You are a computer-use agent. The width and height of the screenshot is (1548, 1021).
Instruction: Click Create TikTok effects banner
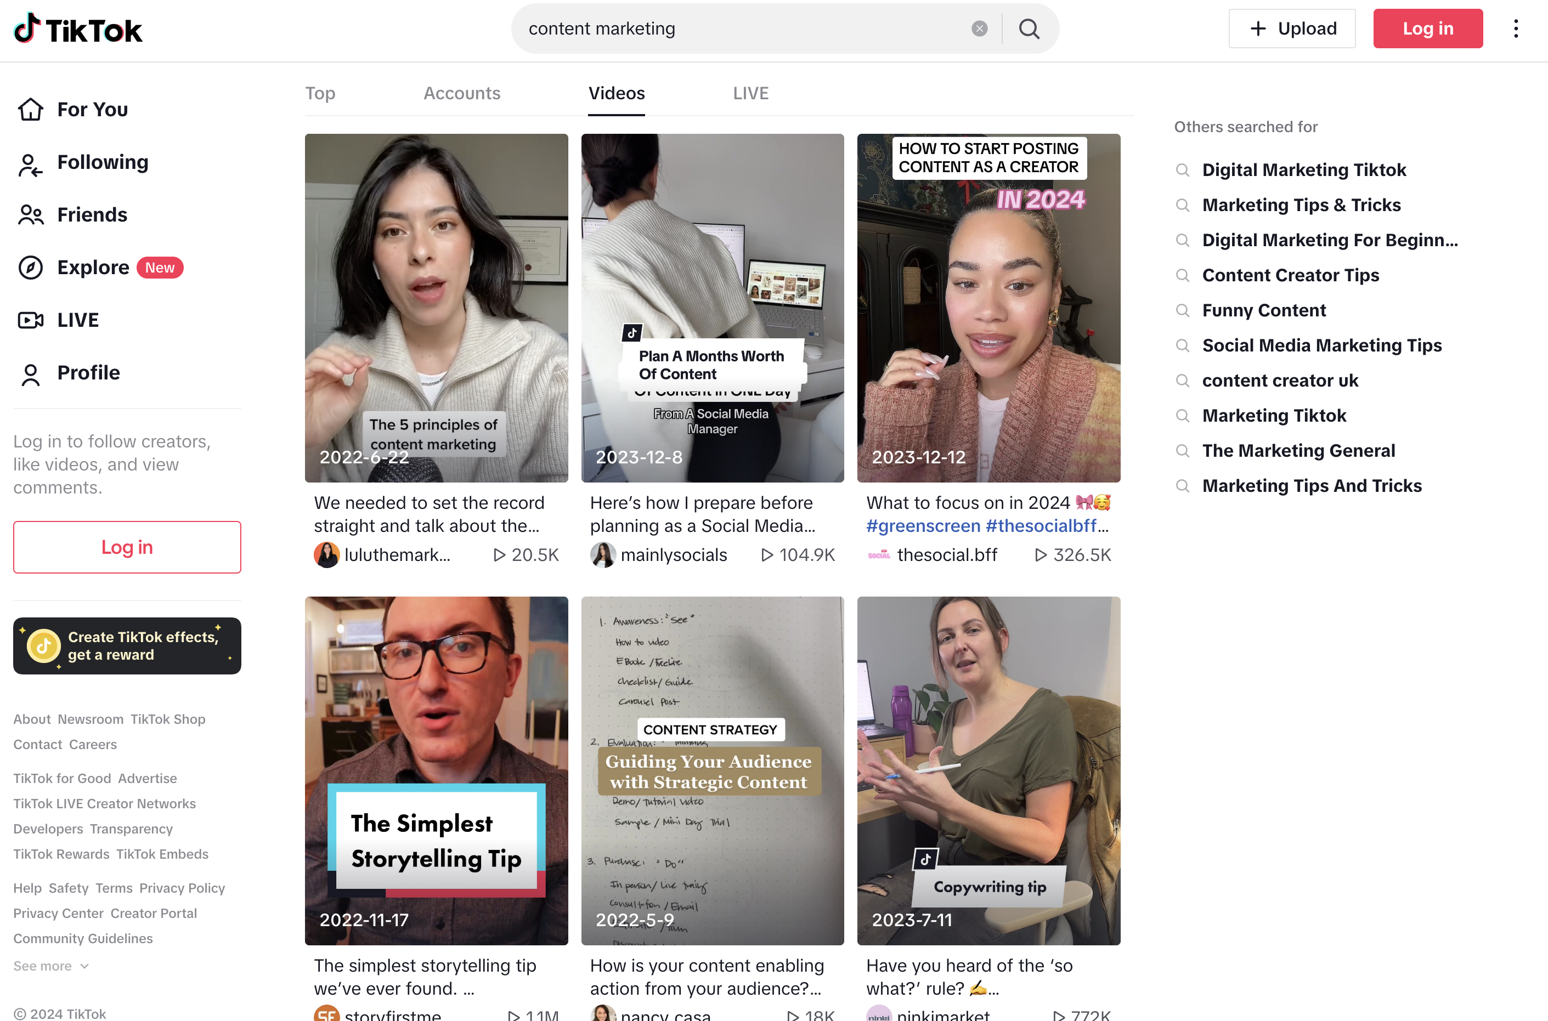tap(127, 645)
